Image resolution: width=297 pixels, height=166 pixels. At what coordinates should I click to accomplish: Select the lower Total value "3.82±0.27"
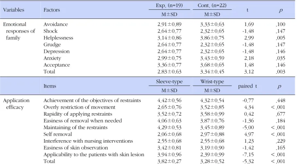pos(169,161)
